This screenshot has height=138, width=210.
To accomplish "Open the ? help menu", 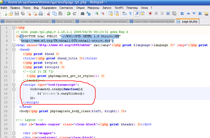I will pyautogui.click(x=151, y=8).
